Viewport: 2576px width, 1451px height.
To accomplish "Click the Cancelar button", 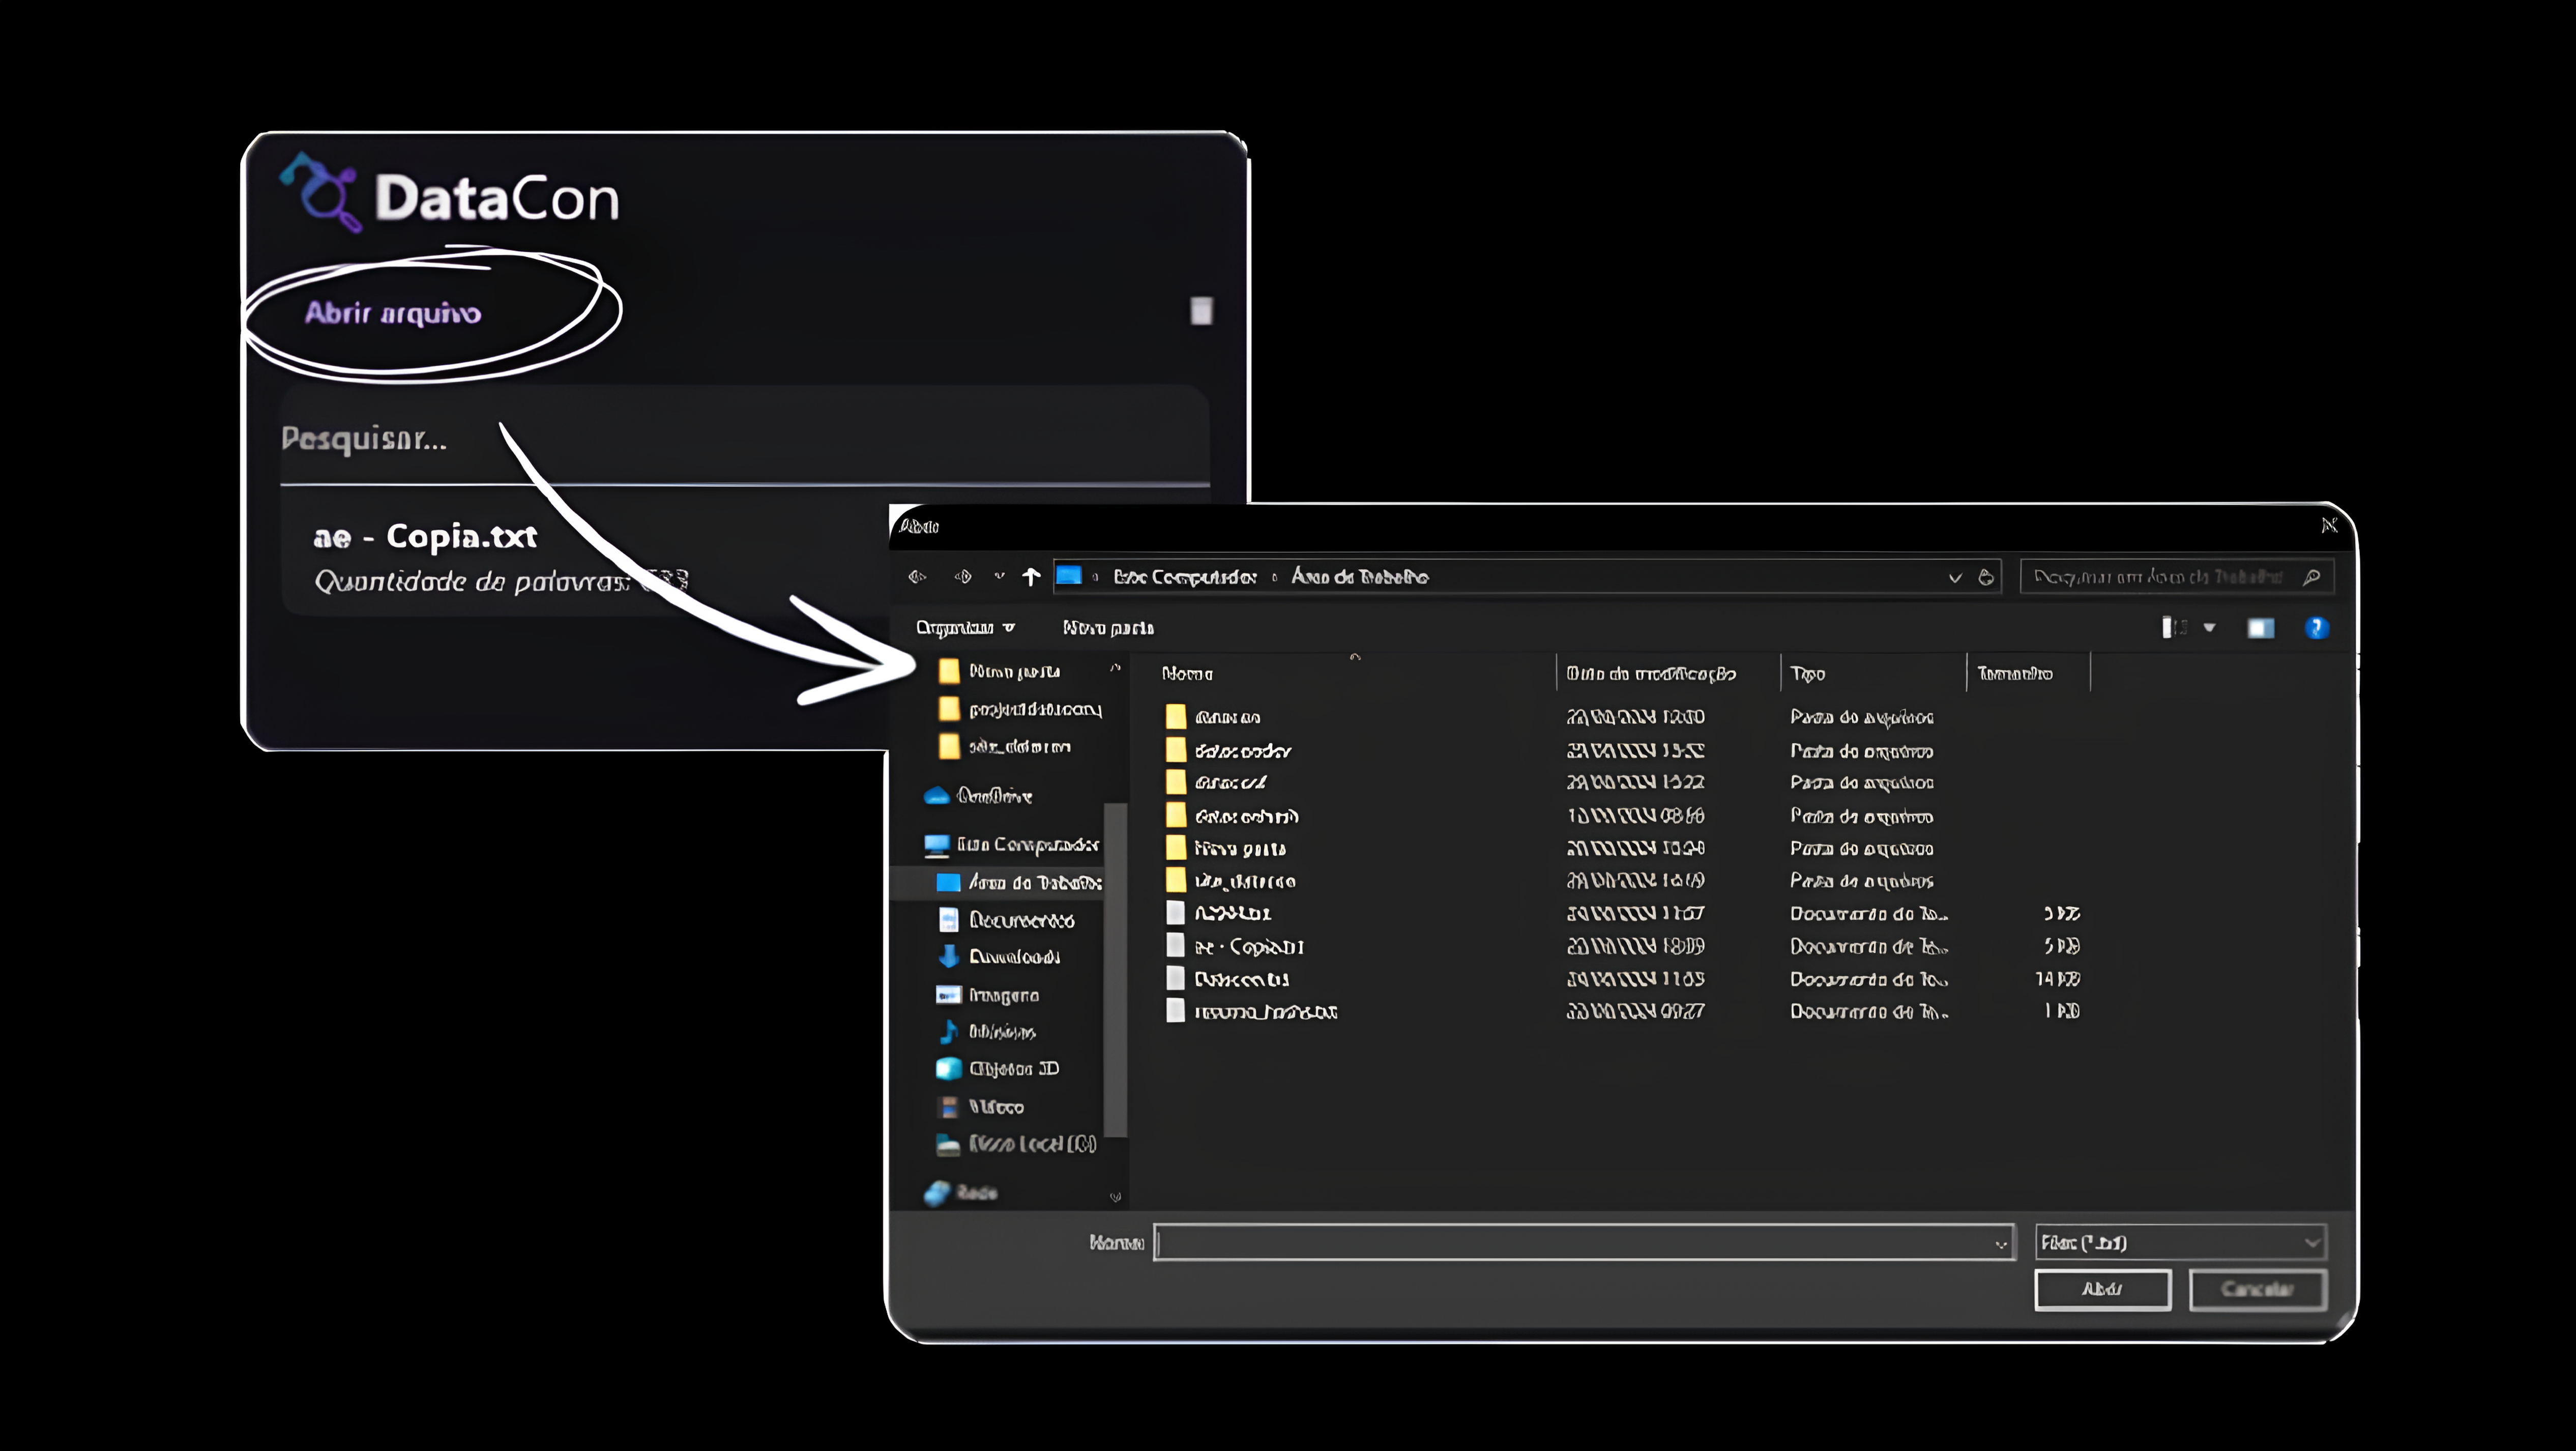I will click(2257, 1289).
